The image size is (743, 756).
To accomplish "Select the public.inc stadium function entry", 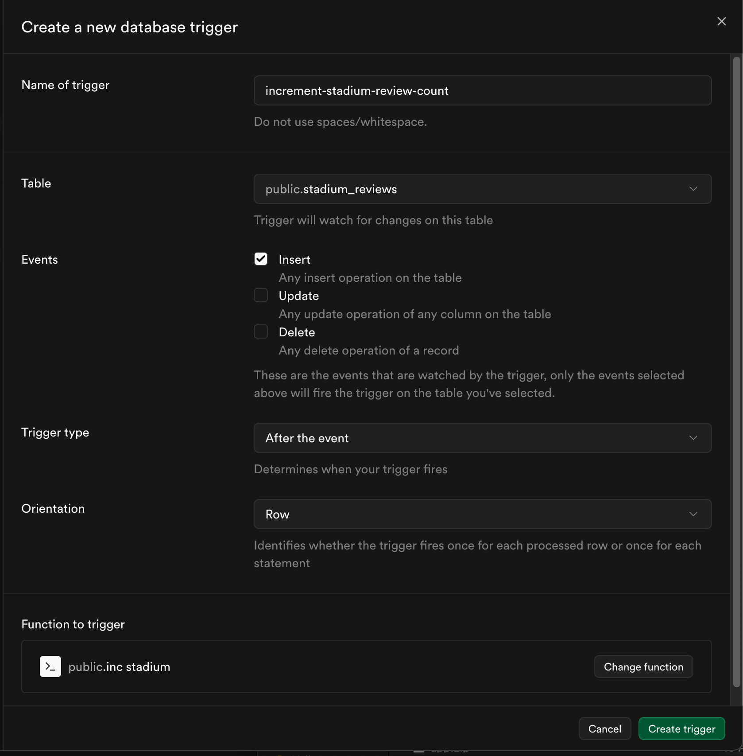I will [x=119, y=666].
